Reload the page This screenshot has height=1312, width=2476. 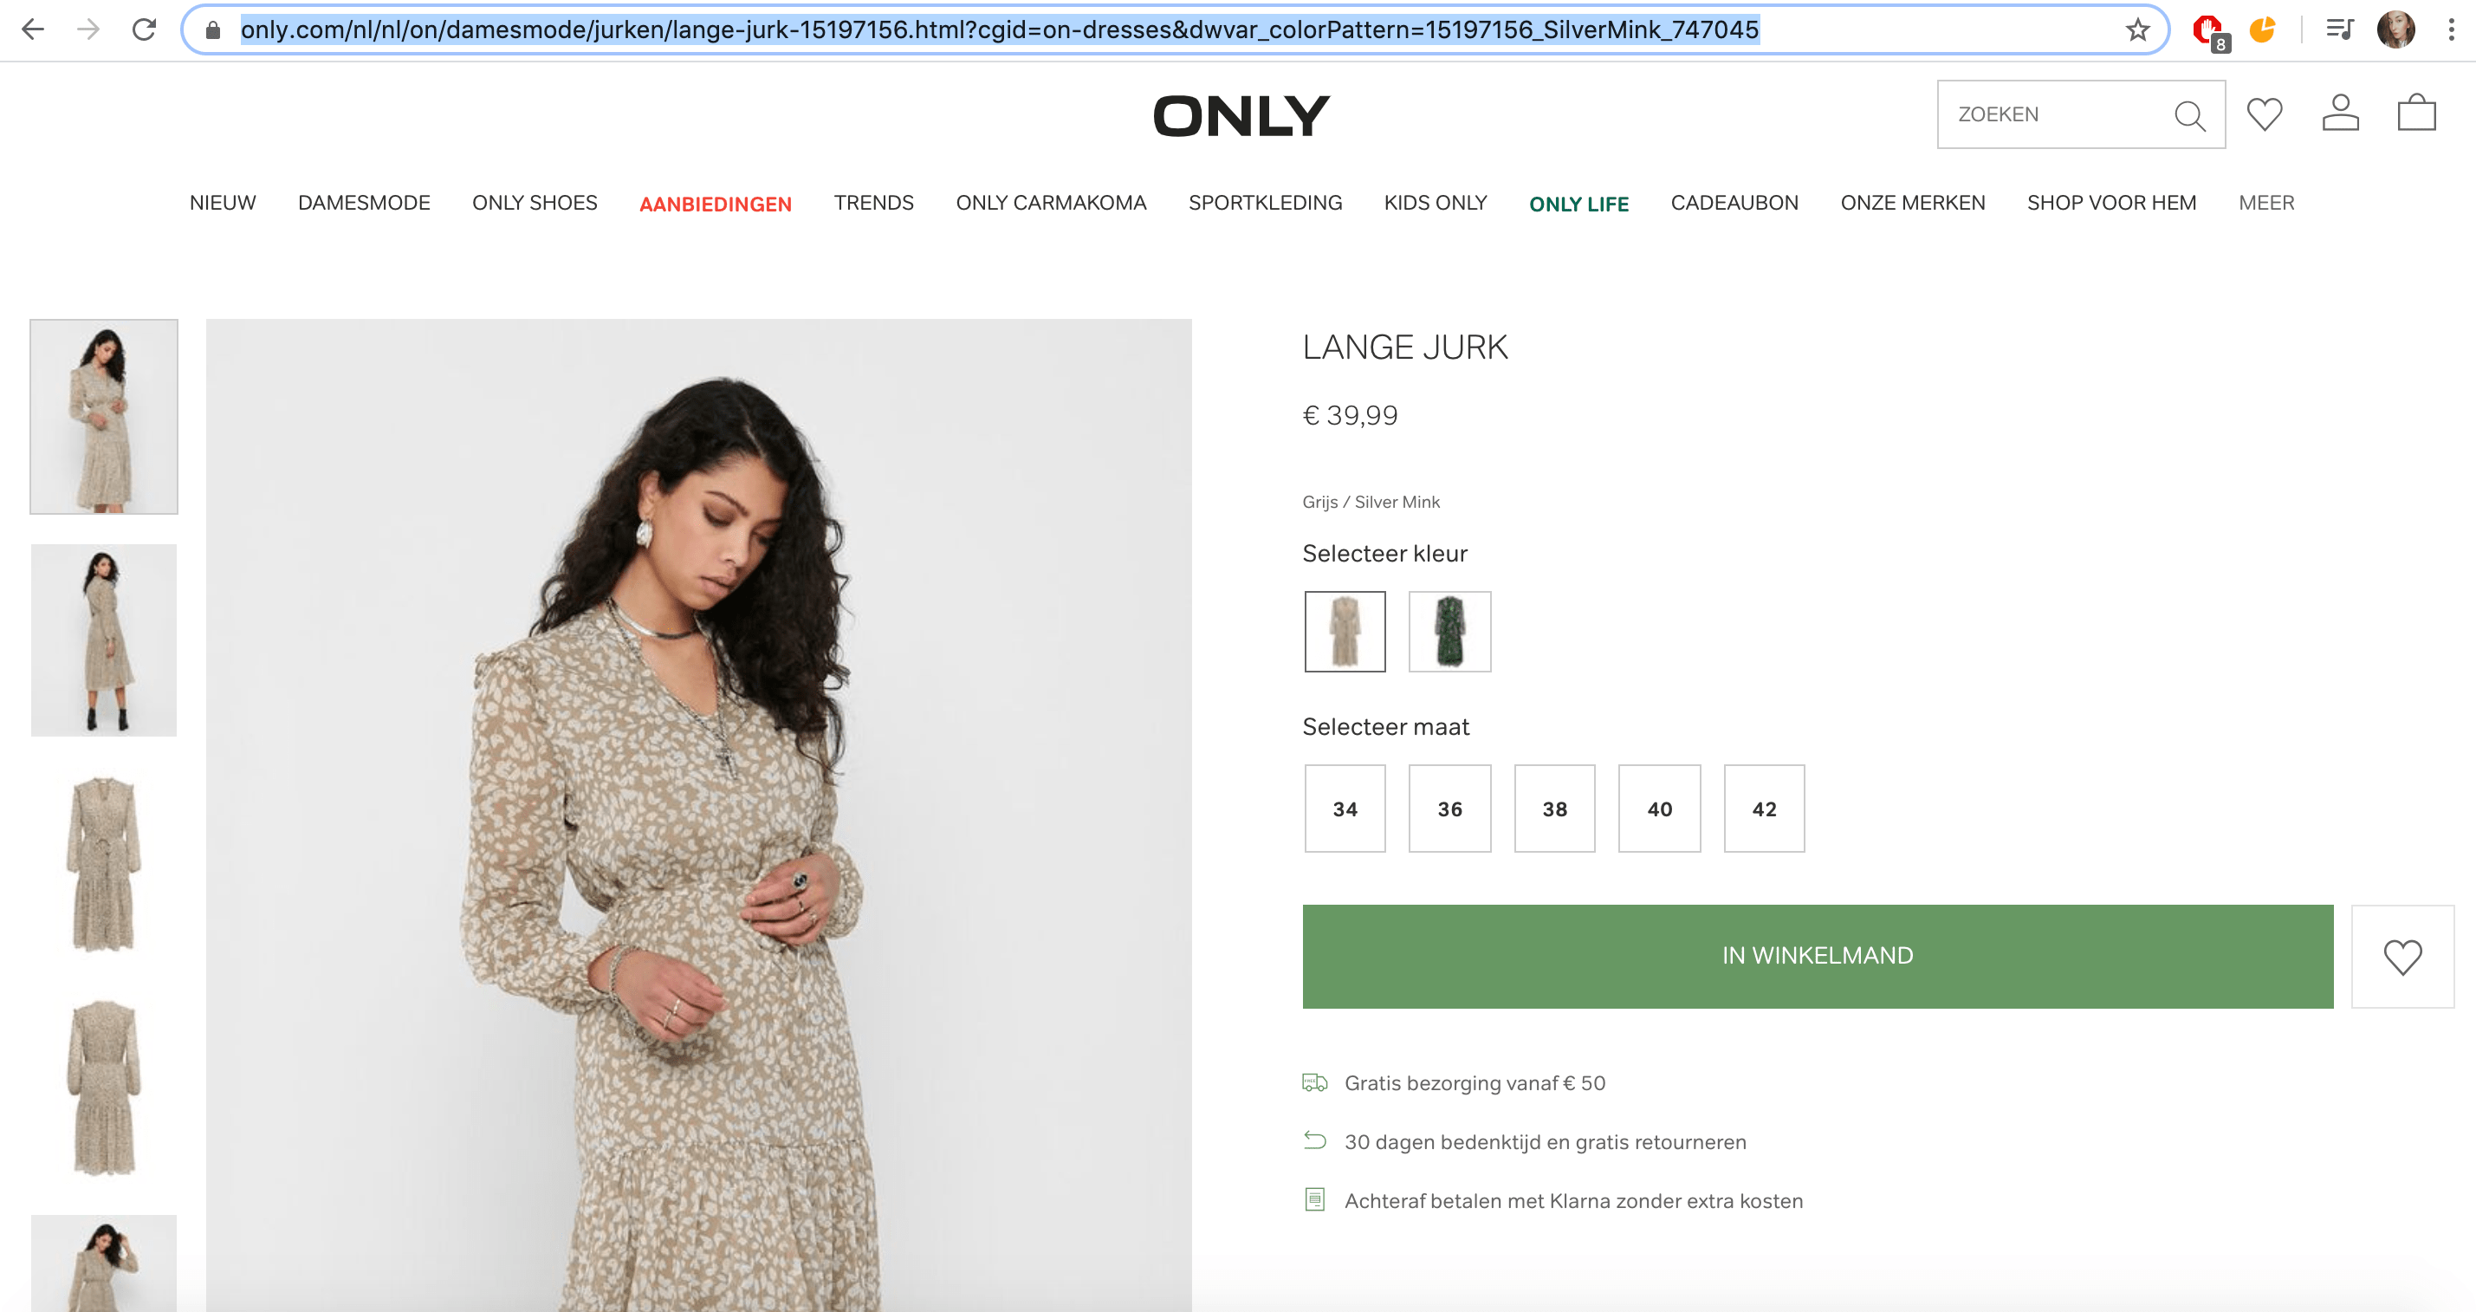144,29
